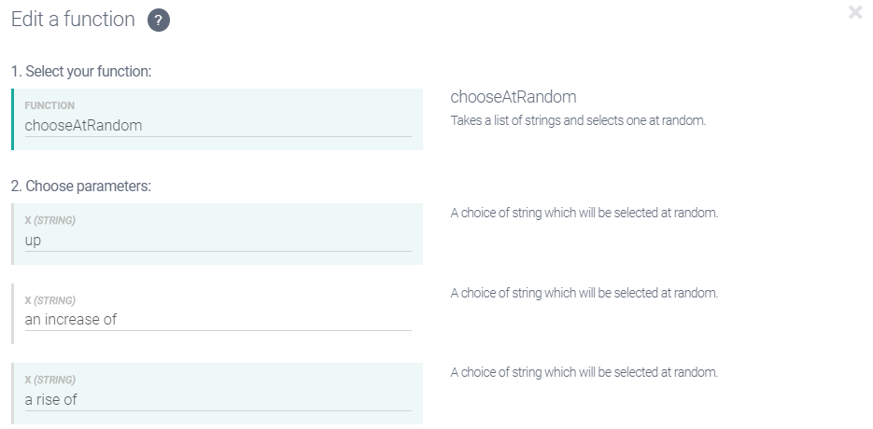This screenshot has width=873, height=429.
Task: Close the Edit a function dialog
Action: pos(854,13)
